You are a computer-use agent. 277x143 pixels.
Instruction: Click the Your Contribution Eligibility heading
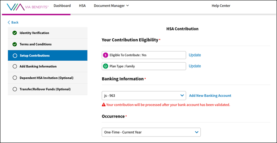130,40
